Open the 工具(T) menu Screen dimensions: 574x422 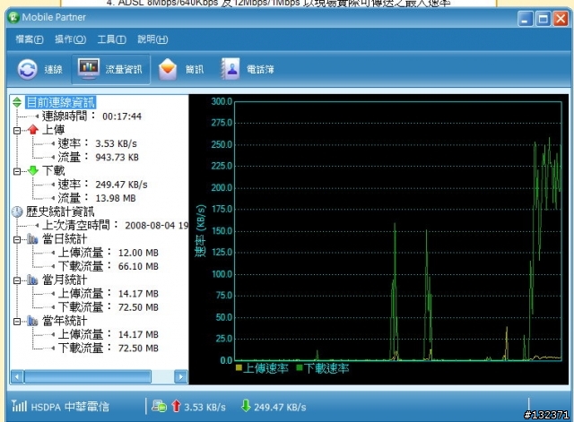pos(111,39)
